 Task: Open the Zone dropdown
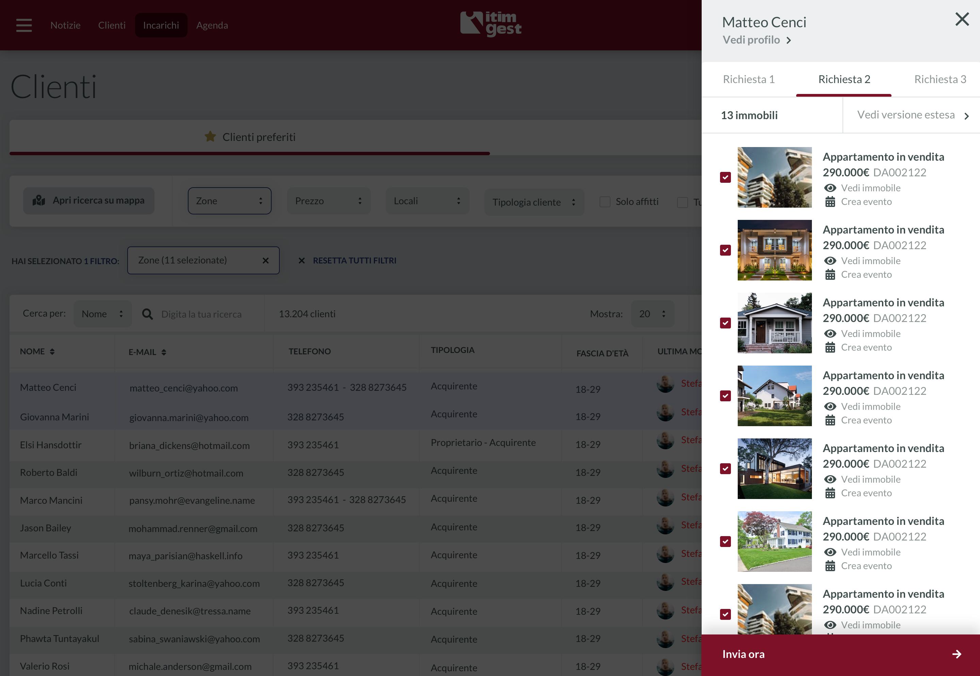(229, 201)
